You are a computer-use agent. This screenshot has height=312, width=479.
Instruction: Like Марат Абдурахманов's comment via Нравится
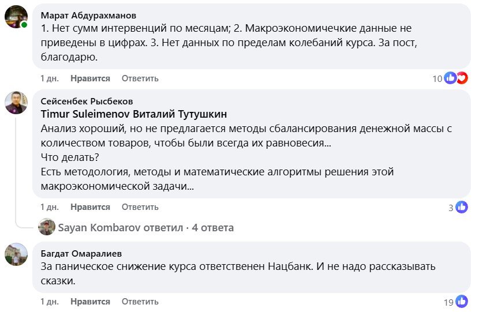pos(90,78)
